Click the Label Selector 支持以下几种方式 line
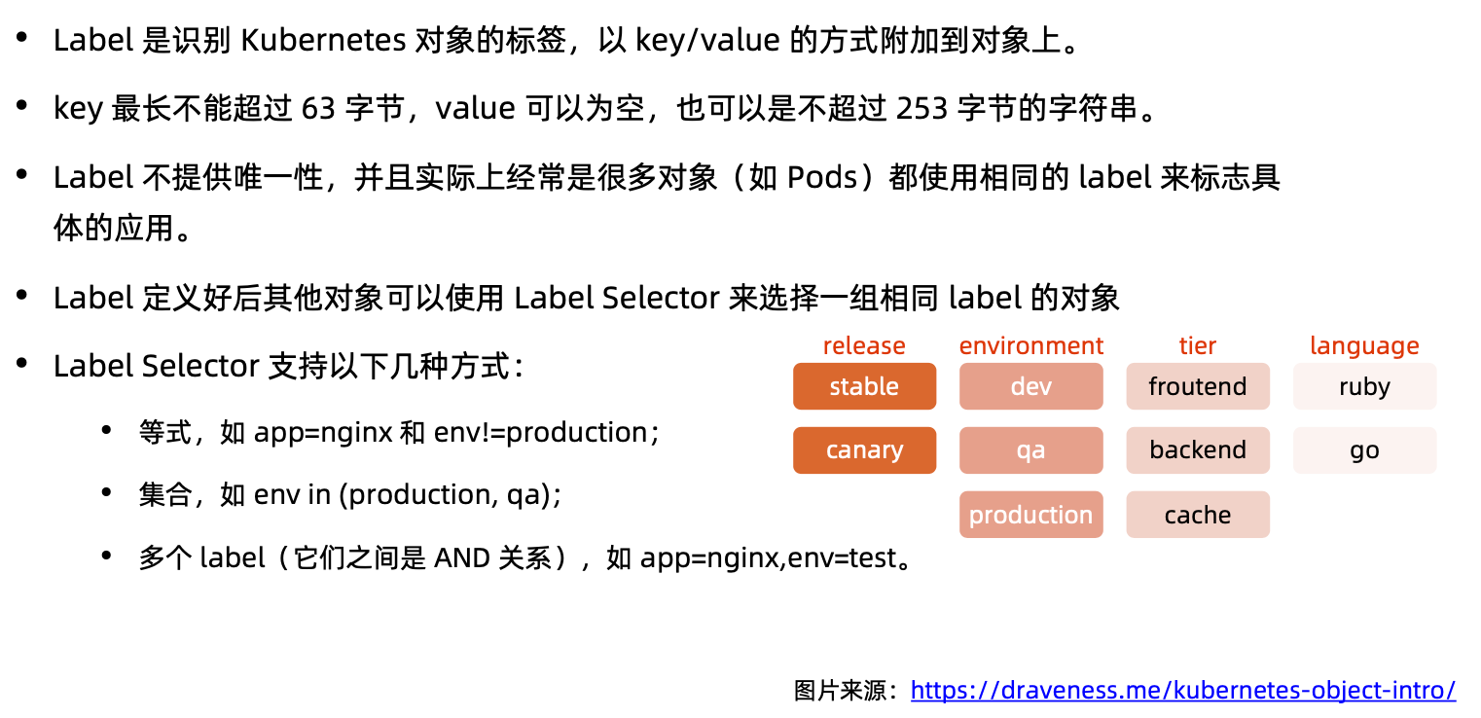The width and height of the screenshot is (1481, 718). pos(289,366)
